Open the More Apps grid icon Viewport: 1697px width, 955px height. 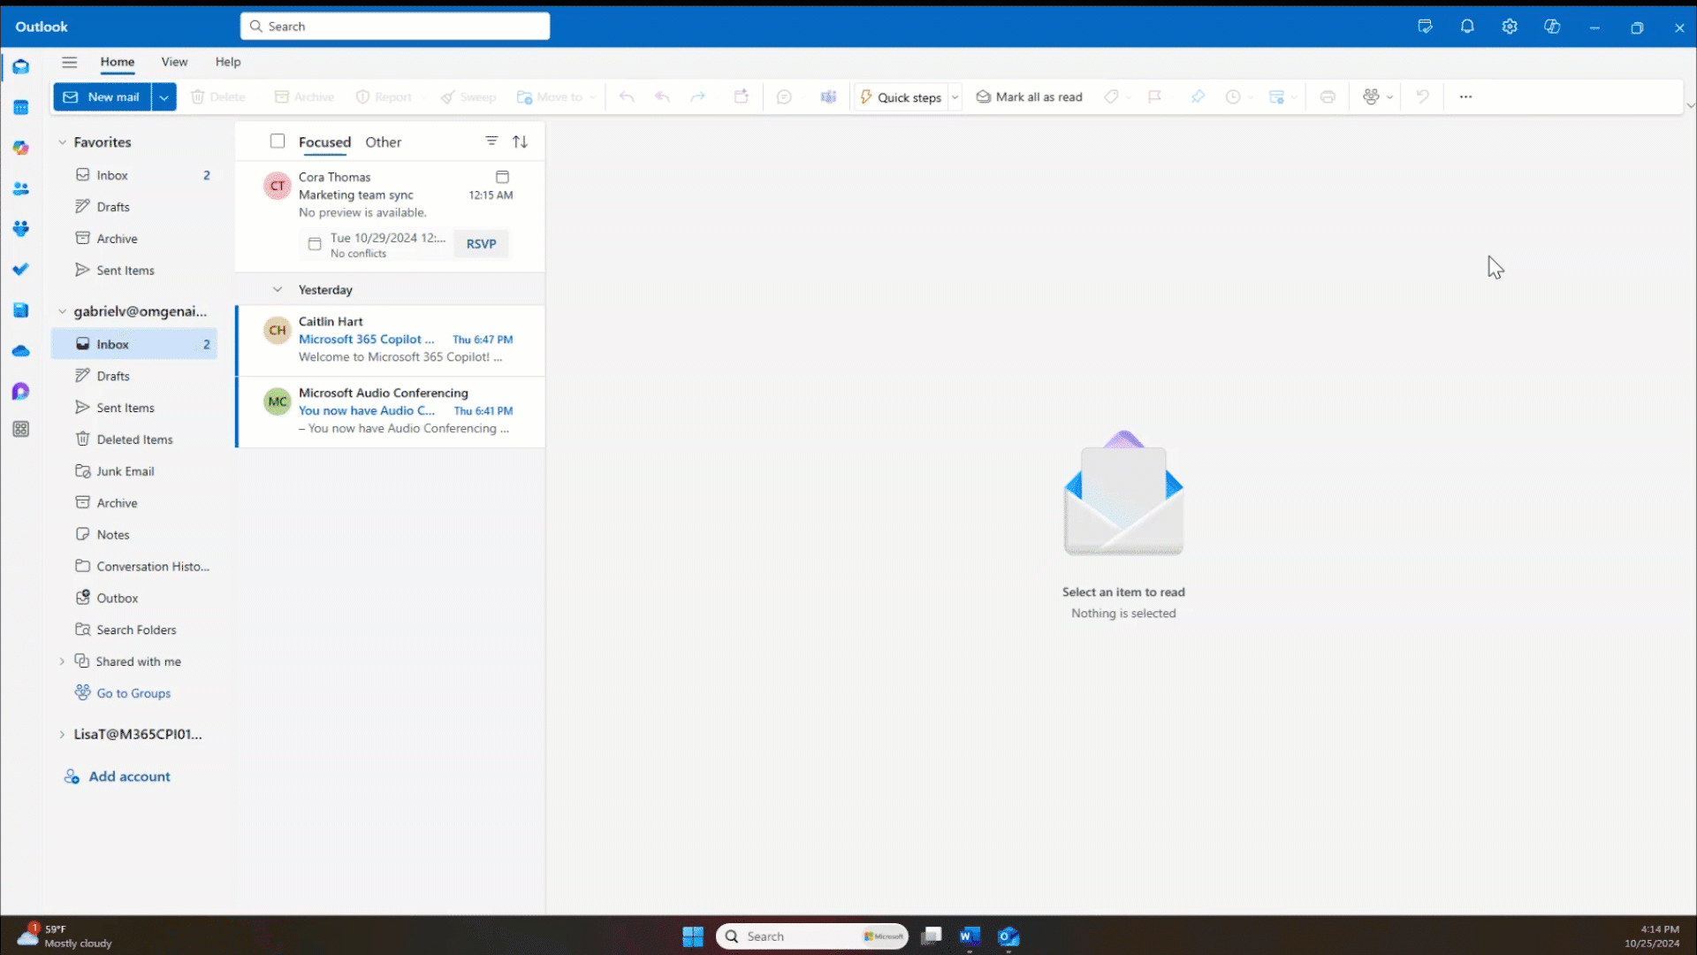(x=20, y=429)
